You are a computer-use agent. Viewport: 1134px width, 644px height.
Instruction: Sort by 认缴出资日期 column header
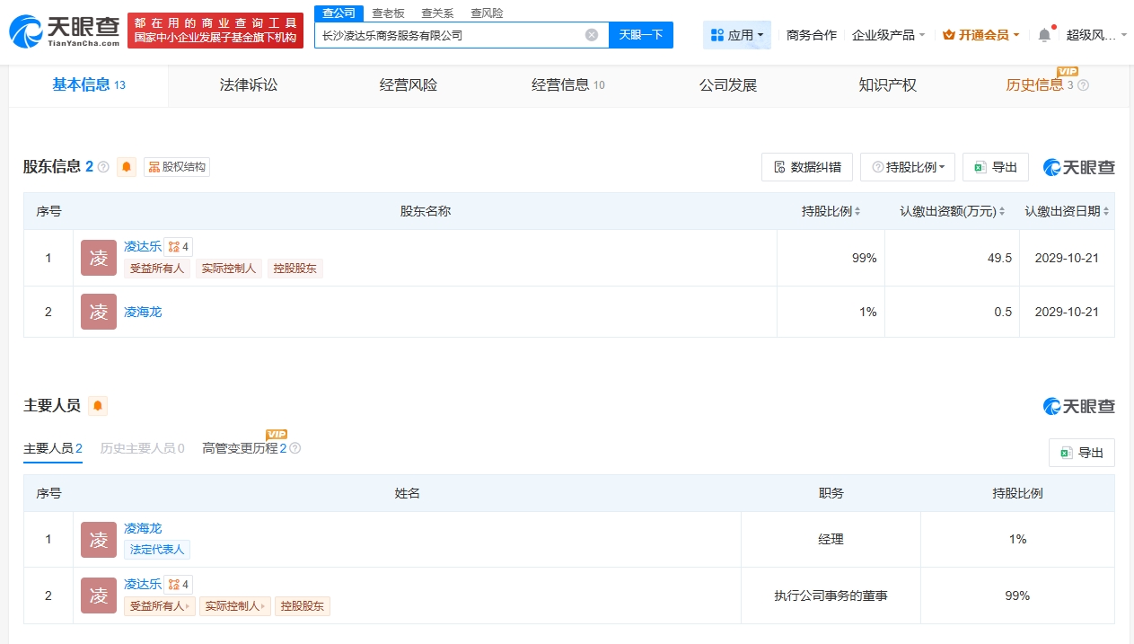point(1067,211)
